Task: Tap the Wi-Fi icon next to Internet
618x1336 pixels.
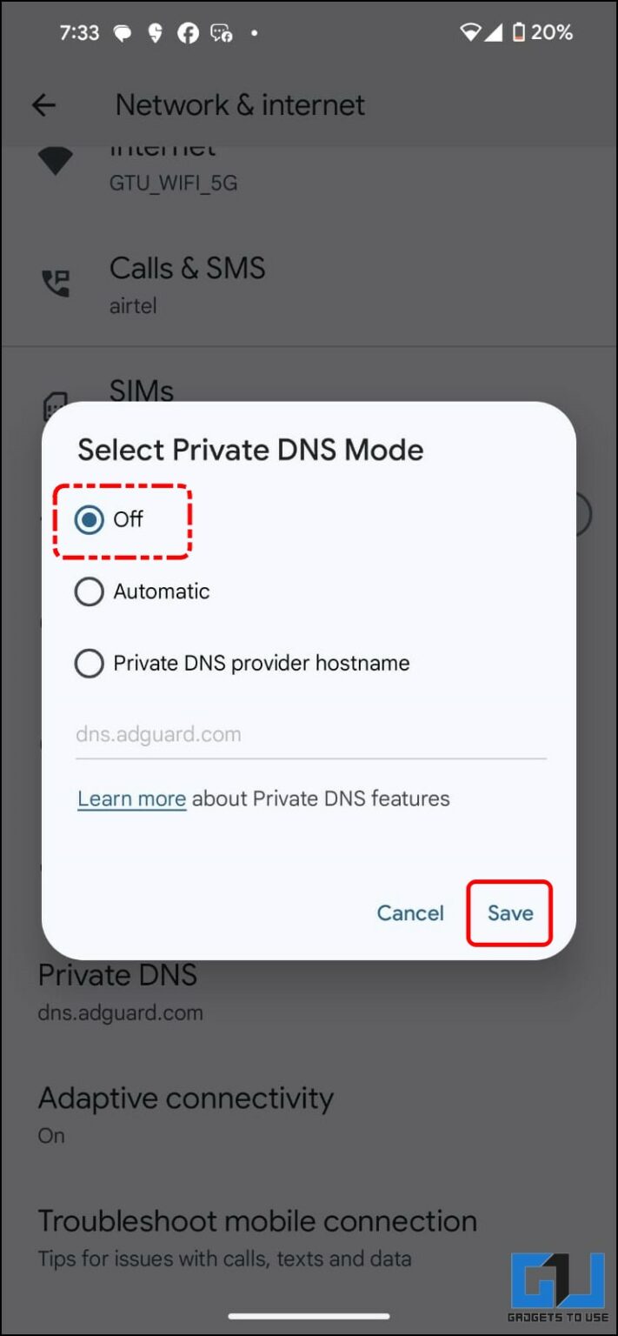Action: (55, 161)
